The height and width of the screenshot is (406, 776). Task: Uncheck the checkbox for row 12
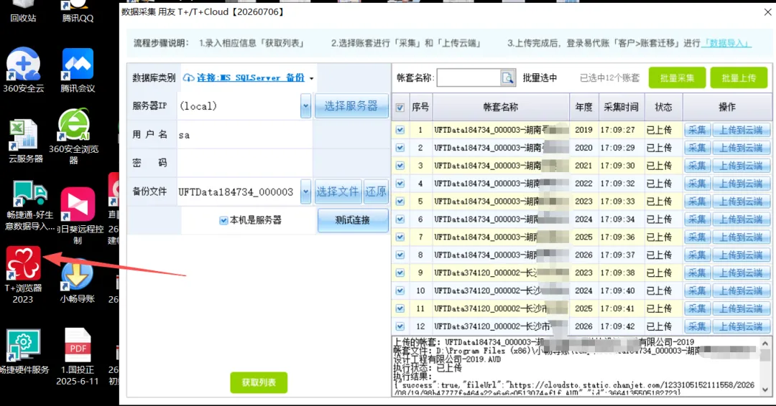[400, 326]
